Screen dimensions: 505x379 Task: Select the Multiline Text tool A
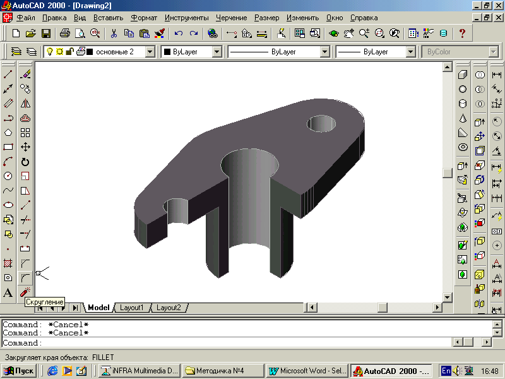point(8,292)
